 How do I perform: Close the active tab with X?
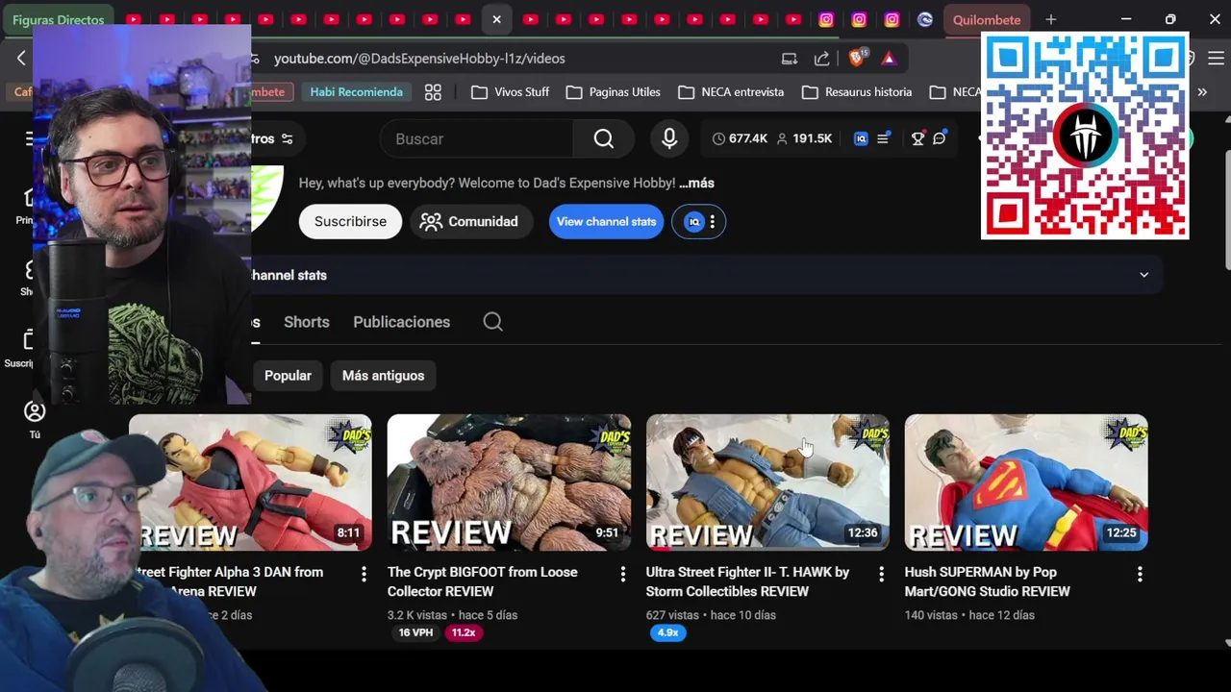[496, 19]
